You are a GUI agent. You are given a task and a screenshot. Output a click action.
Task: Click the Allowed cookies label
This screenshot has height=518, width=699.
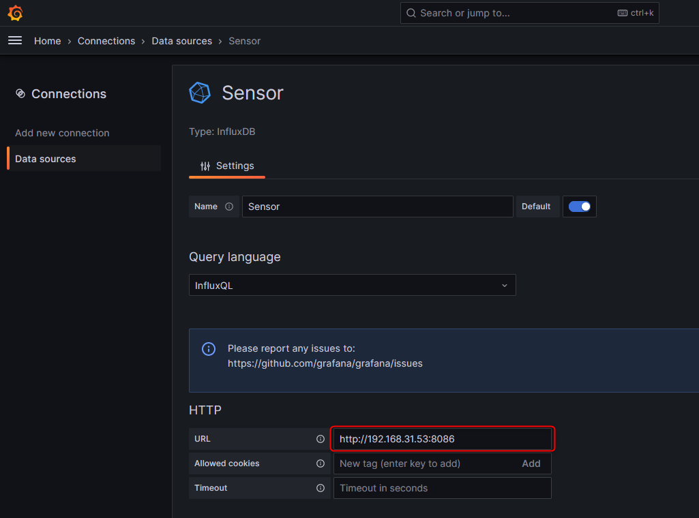click(x=227, y=463)
